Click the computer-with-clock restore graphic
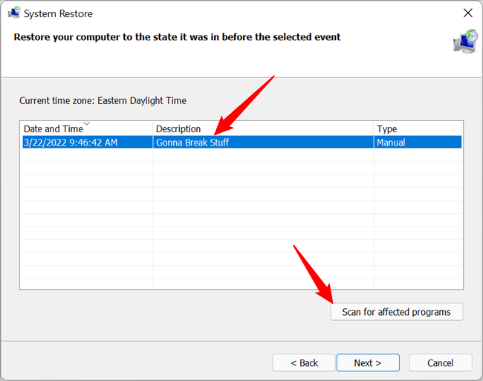Viewport: 483px width, 381px height. pos(464,42)
